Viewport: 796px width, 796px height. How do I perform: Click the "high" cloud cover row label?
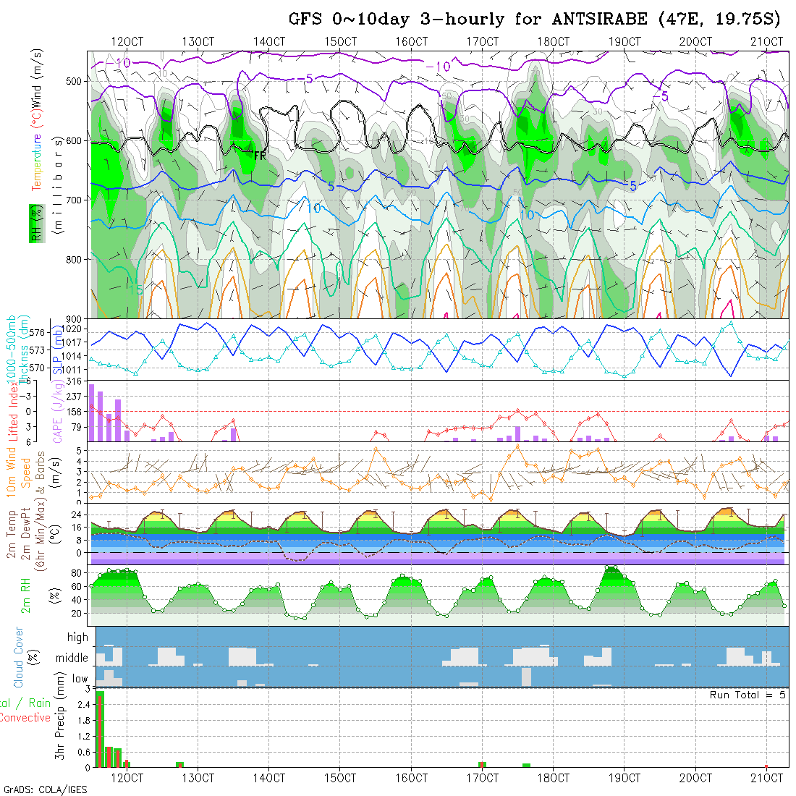77,638
